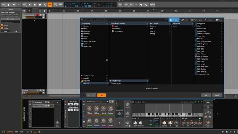Arm record on Instrument Layer track

[37, 15]
